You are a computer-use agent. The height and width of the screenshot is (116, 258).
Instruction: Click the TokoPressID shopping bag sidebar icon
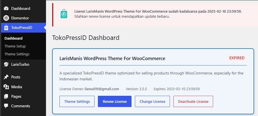(x=6, y=28)
